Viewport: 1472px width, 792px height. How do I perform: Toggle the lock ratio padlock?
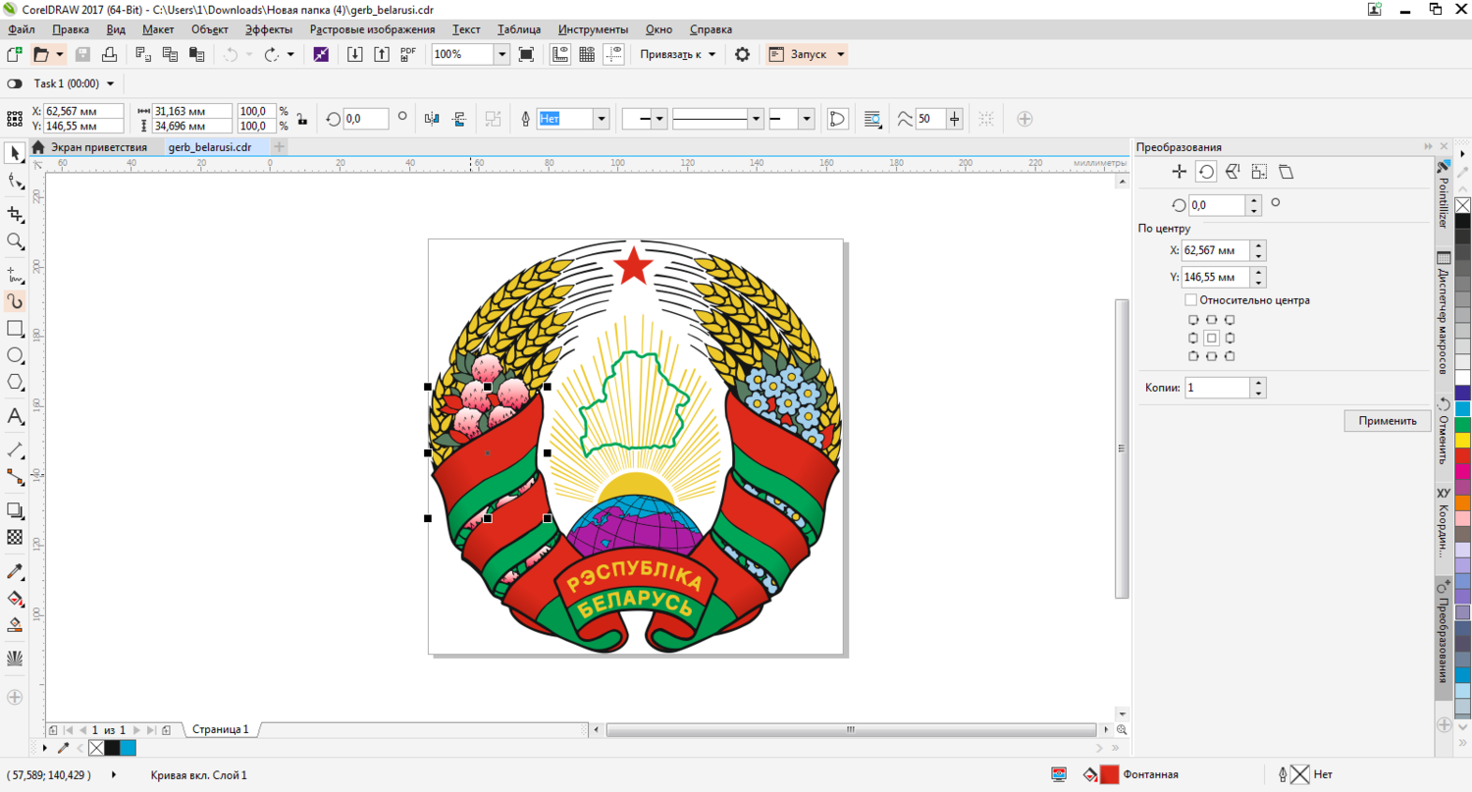pyautogui.click(x=302, y=119)
